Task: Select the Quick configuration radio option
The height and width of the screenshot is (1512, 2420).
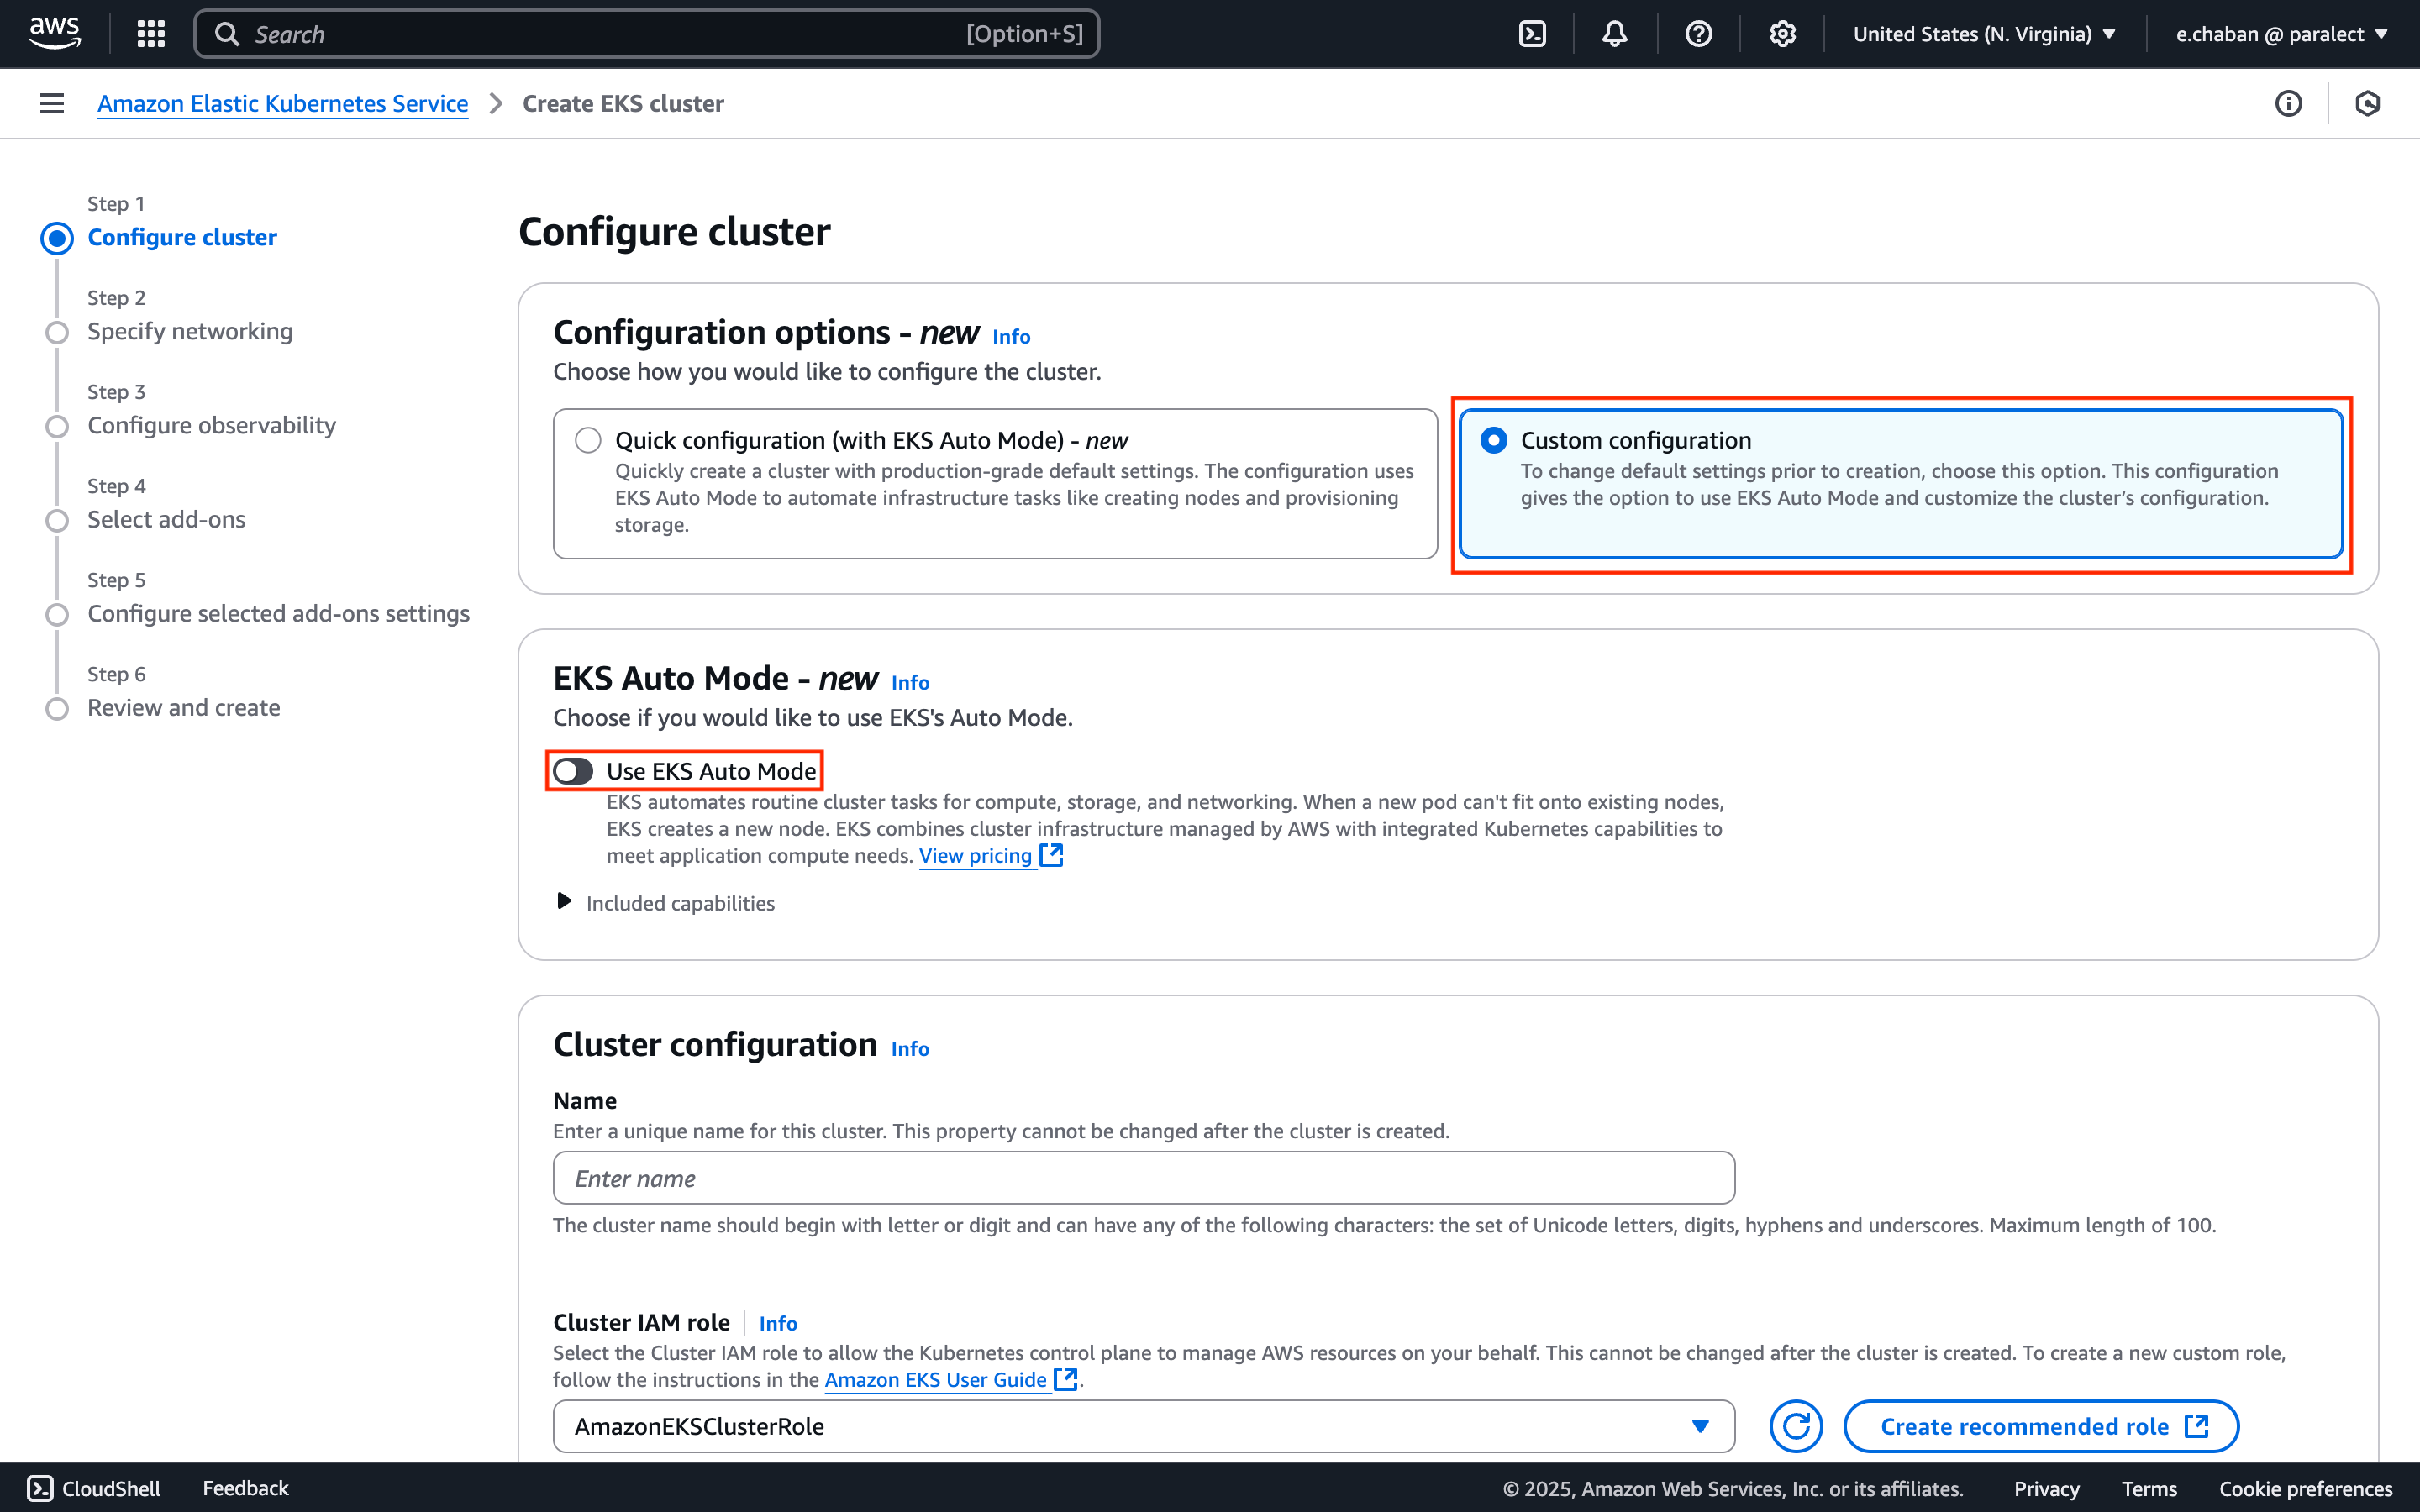Action: (588, 440)
